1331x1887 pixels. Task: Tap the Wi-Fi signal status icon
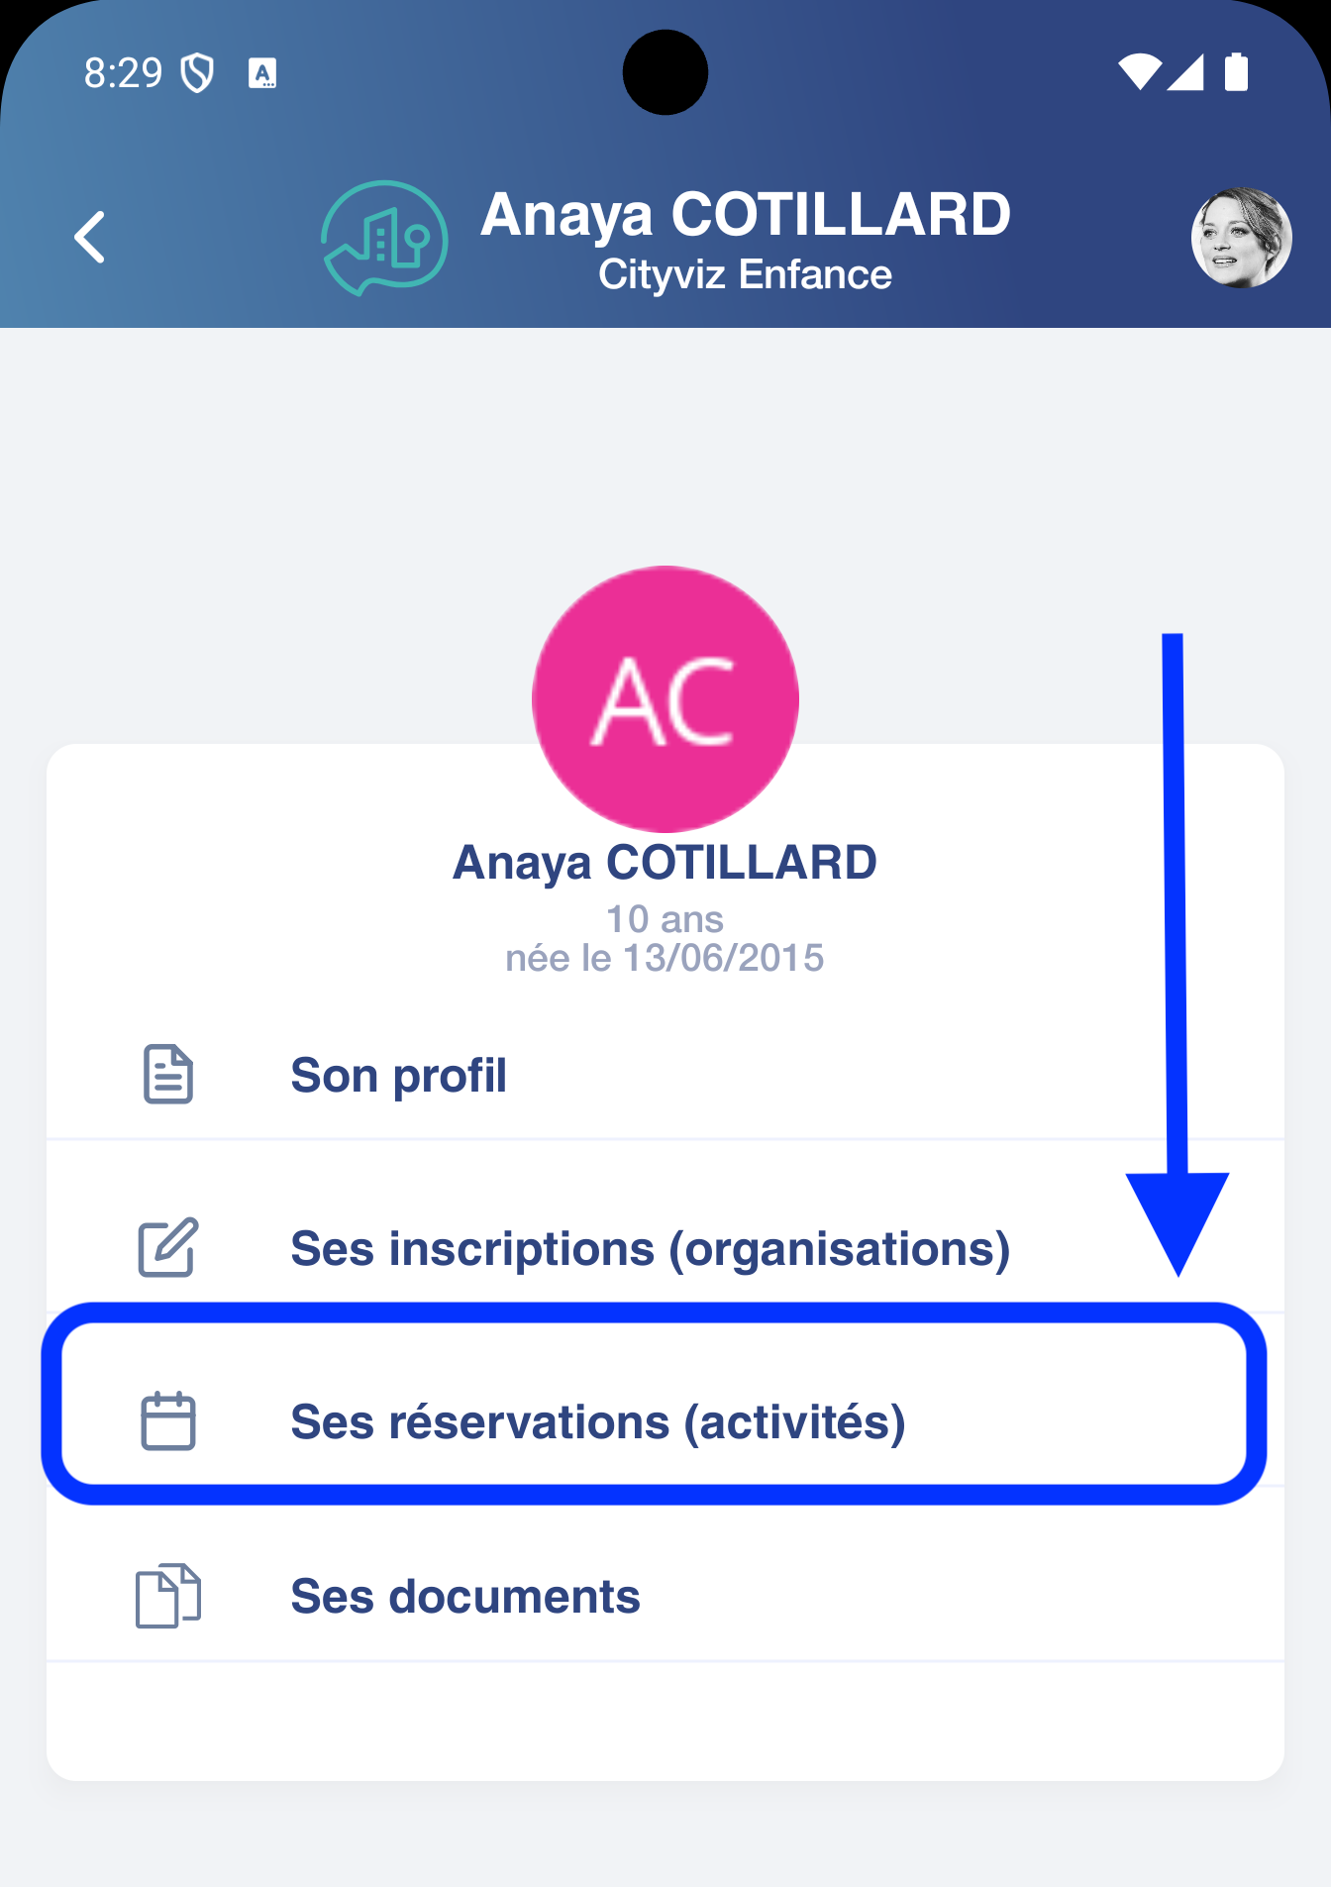1139,72
